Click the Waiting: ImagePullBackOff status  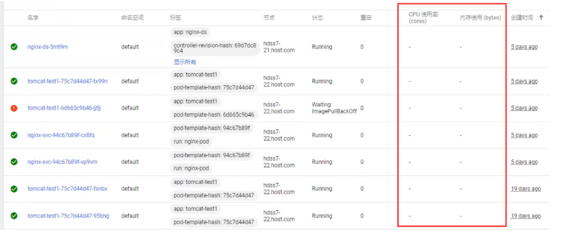(334, 108)
